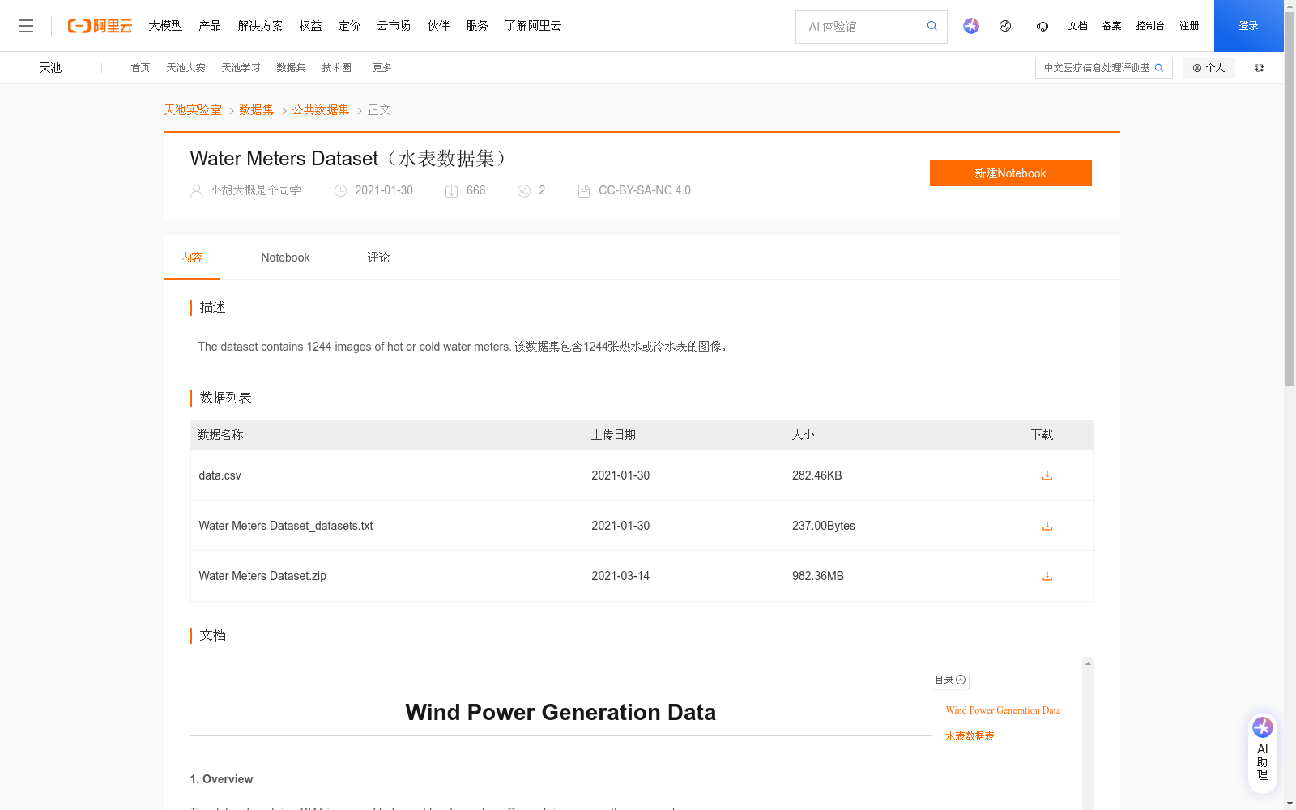Click the Aliyun logo
The width and height of the screenshot is (1296, 810).
click(x=100, y=26)
